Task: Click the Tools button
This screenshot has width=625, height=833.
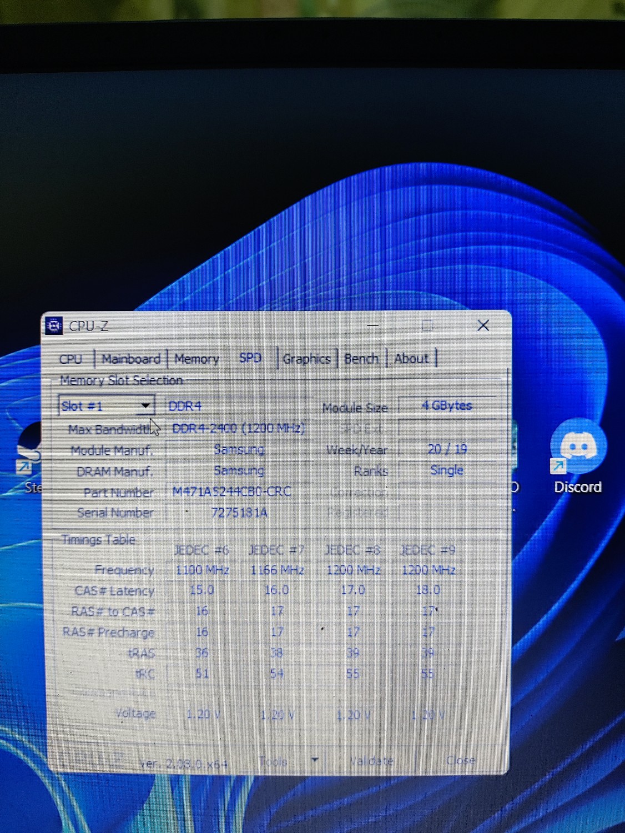Action: [x=273, y=761]
